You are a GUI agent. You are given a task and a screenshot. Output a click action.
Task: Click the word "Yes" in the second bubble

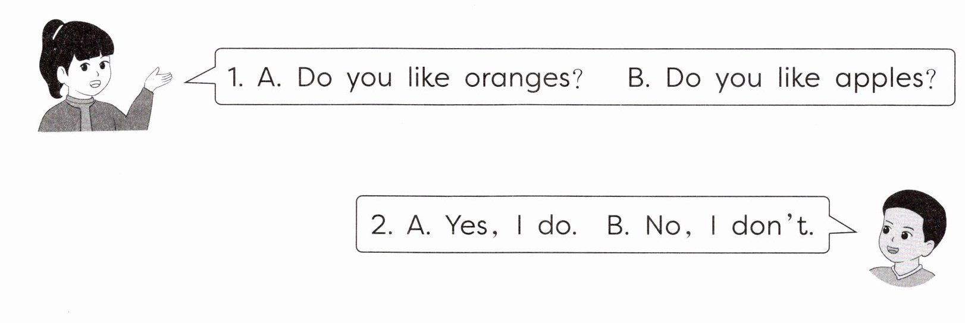point(466,226)
